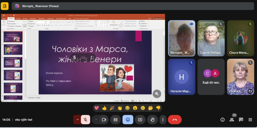The image size is (257, 128).
Task: Expand video settings arrow next to camera
Action: click(96, 120)
